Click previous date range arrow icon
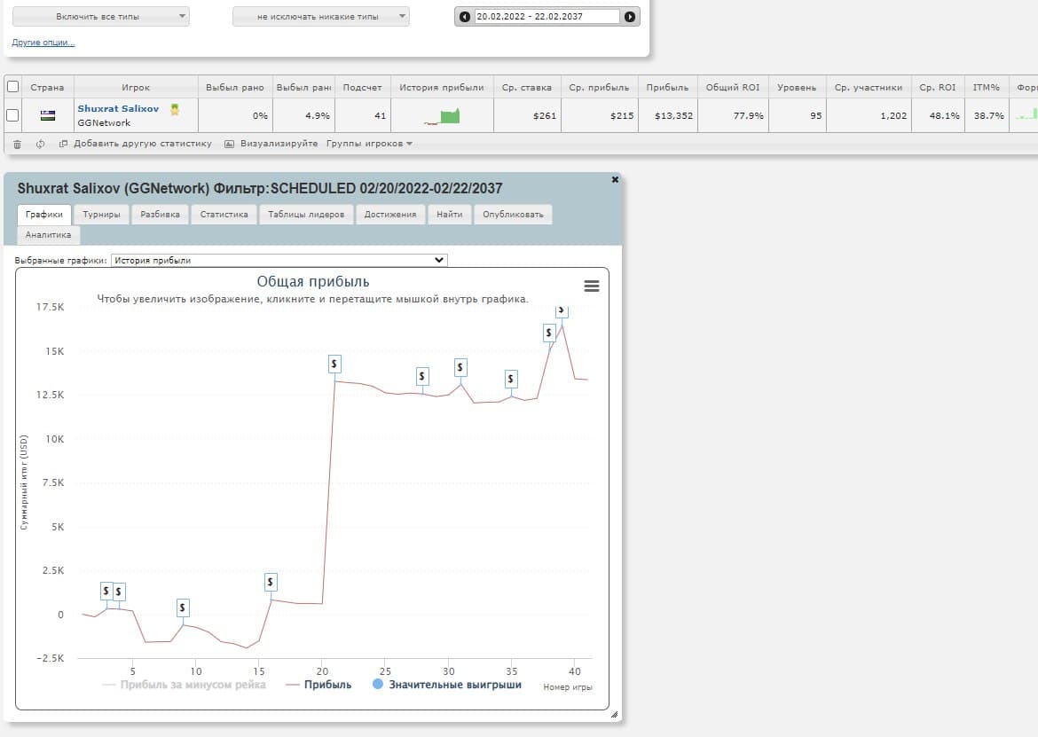Viewport: 1038px width, 737px height. click(465, 17)
